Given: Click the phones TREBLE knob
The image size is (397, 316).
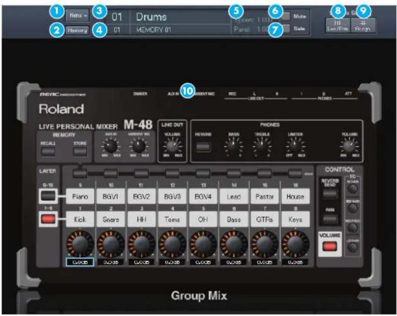Looking at the screenshot, I should (x=262, y=146).
